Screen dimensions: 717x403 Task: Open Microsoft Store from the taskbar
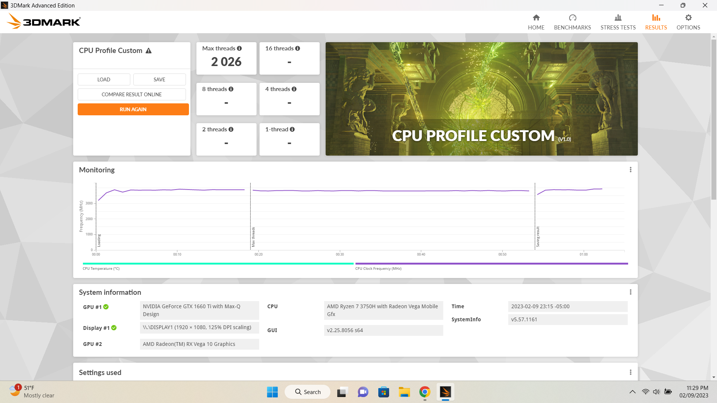(384, 392)
